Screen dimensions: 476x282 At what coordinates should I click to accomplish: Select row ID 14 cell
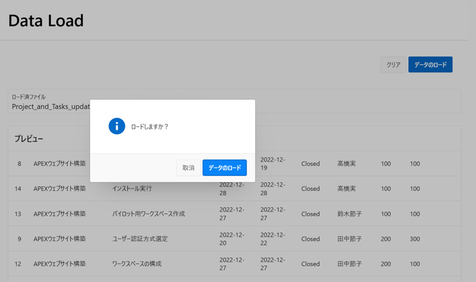pyautogui.click(x=18, y=189)
